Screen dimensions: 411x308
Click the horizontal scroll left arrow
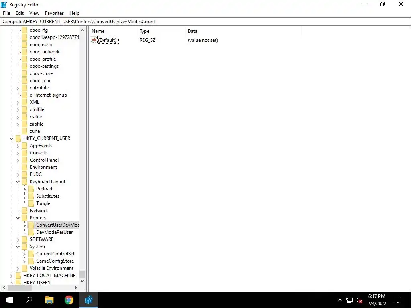[x=4, y=288]
